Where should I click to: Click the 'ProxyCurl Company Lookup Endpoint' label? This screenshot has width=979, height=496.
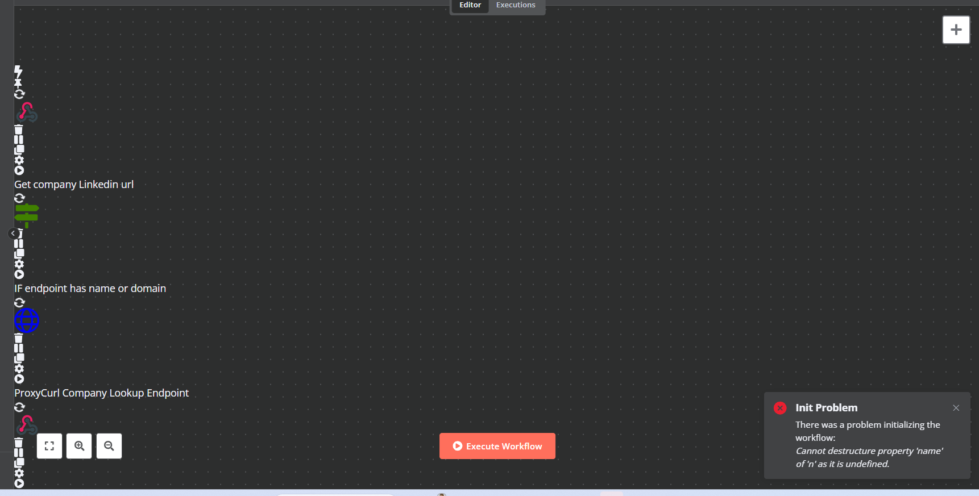[101, 393]
